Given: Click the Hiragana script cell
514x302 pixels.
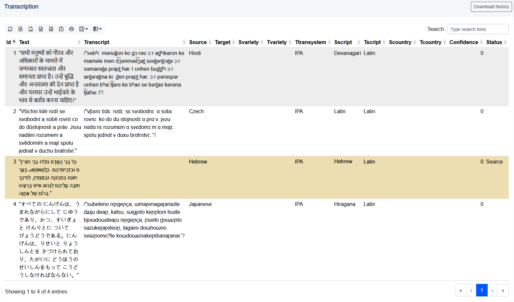Looking at the screenshot, I should [x=345, y=204].
